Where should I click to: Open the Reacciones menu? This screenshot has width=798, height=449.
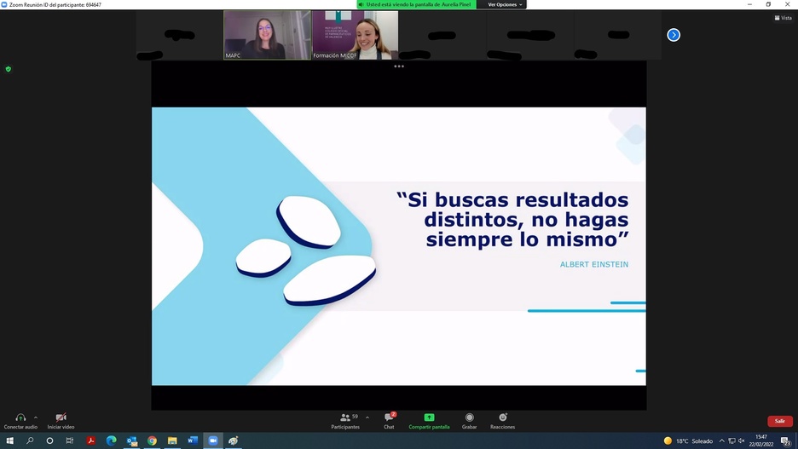tap(502, 417)
